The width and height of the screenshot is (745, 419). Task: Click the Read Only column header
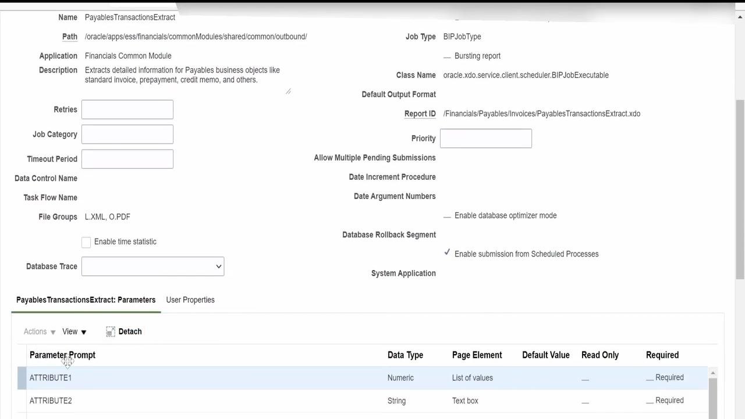599,355
